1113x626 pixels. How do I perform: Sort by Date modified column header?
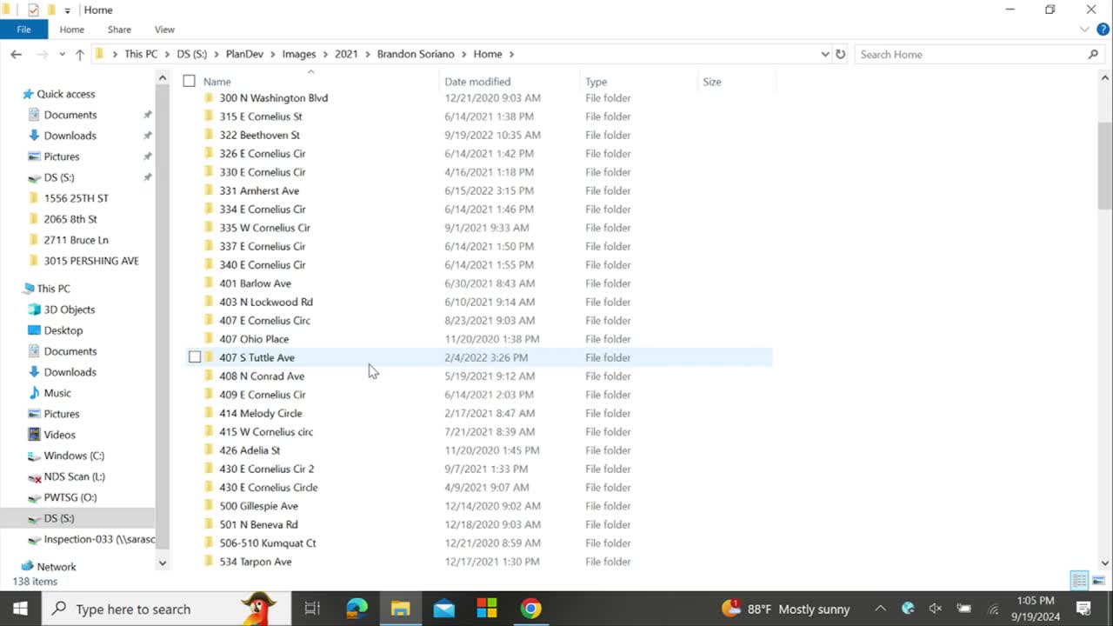477,82
